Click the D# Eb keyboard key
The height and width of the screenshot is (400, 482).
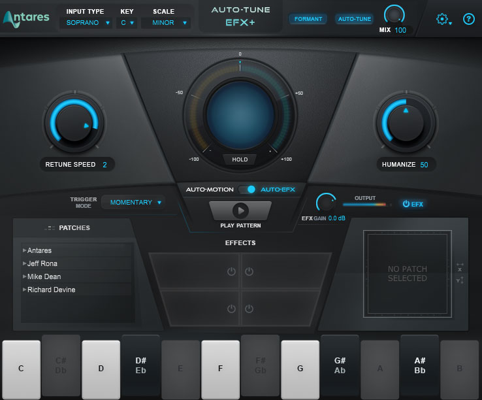tap(141, 365)
